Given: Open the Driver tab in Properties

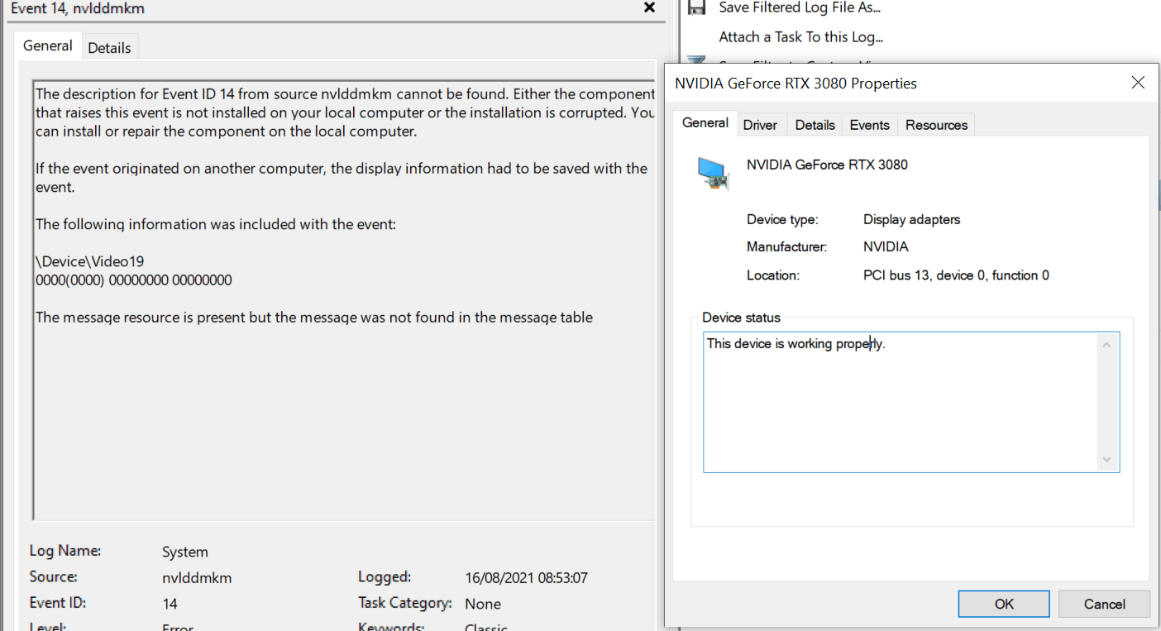Looking at the screenshot, I should (760, 125).
